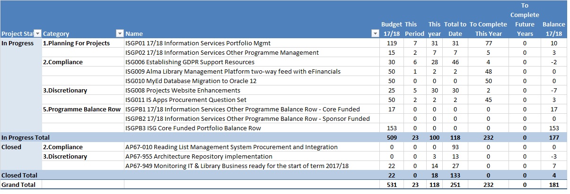Open the Name column filter dropdown
The image size is (570, 194).
pyautogui.click(x=375, y=34)
